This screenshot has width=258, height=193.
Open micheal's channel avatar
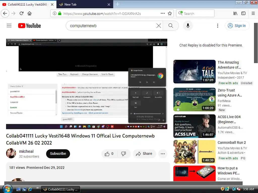[x=11, y=153]
